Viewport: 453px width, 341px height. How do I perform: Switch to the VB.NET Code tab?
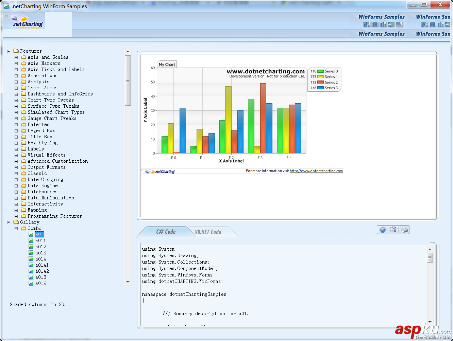point(208,232)
